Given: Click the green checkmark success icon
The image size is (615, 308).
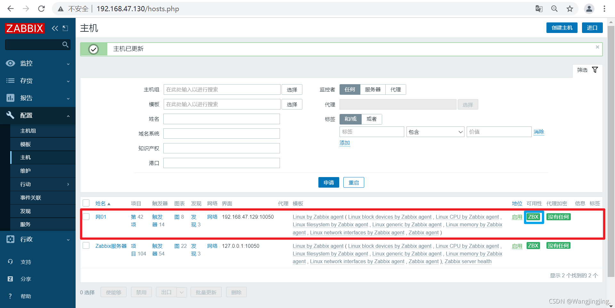Looking at the screenshot, I should (93, 49).
